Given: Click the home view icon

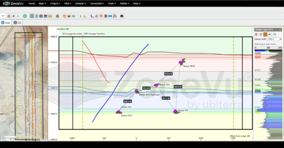Looking at the screenshot, I should point(9,16).
